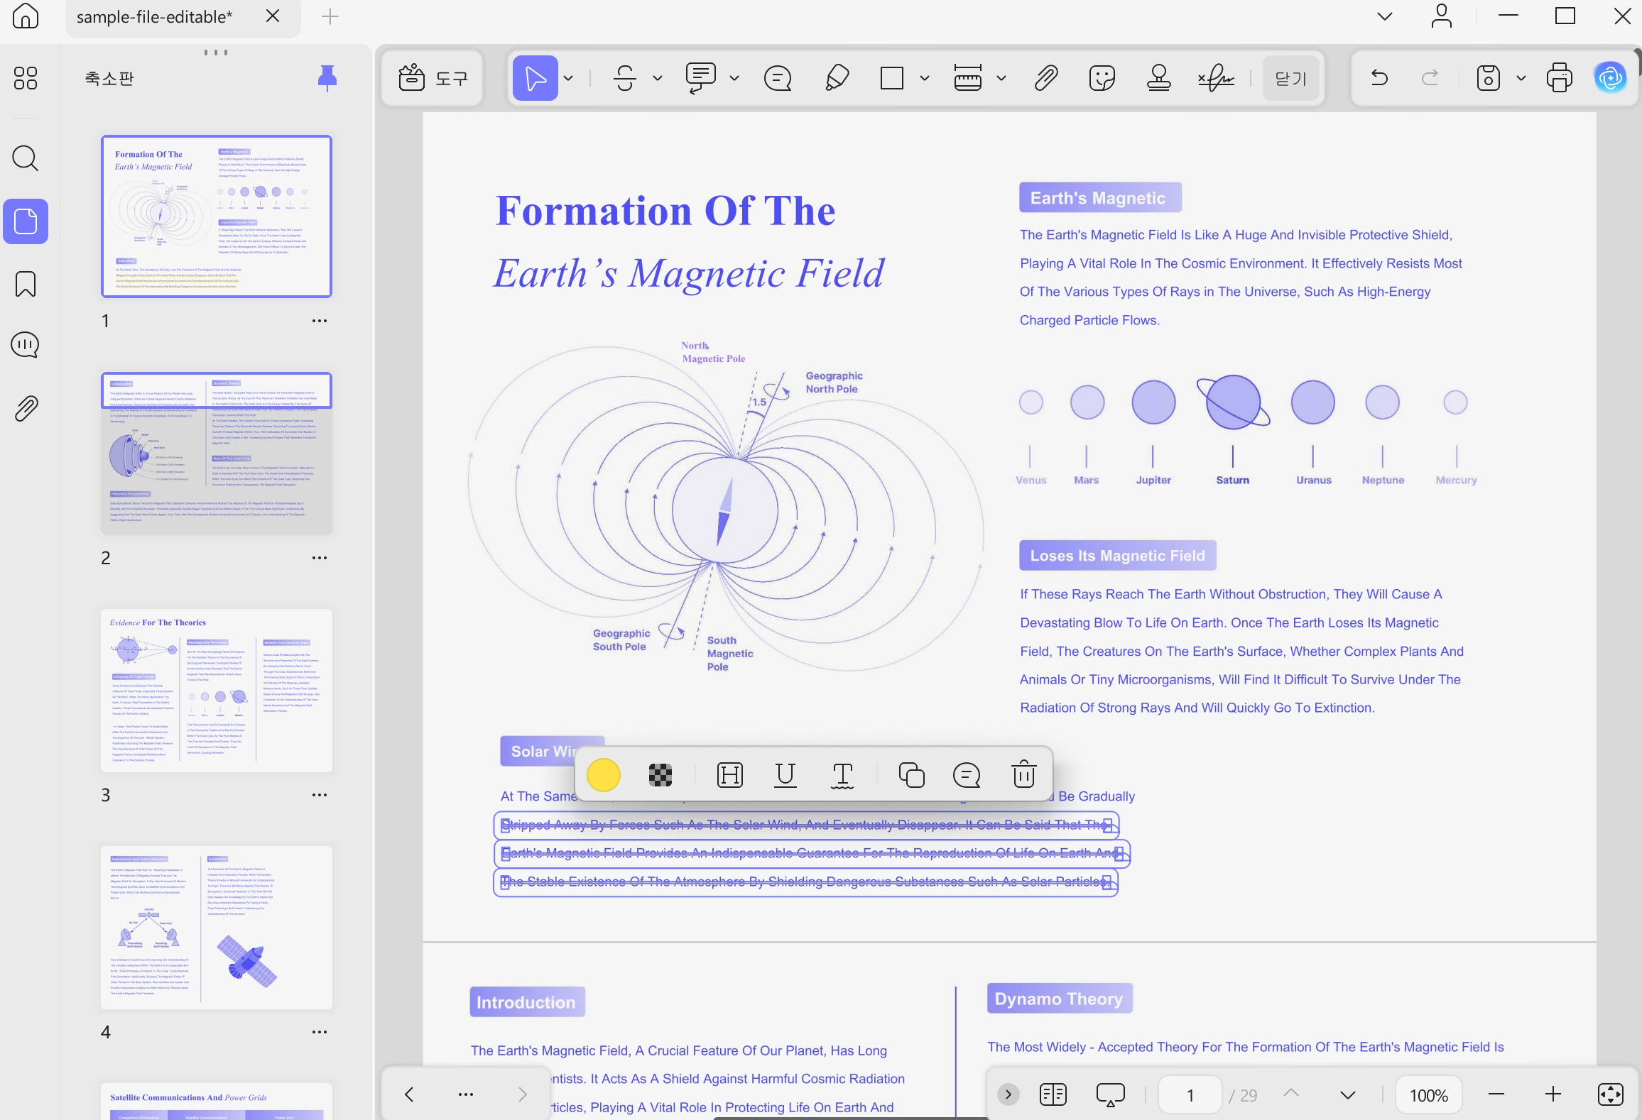Undo the last action
The image size is (1642, 1120).
click(x=1379, y=78)
